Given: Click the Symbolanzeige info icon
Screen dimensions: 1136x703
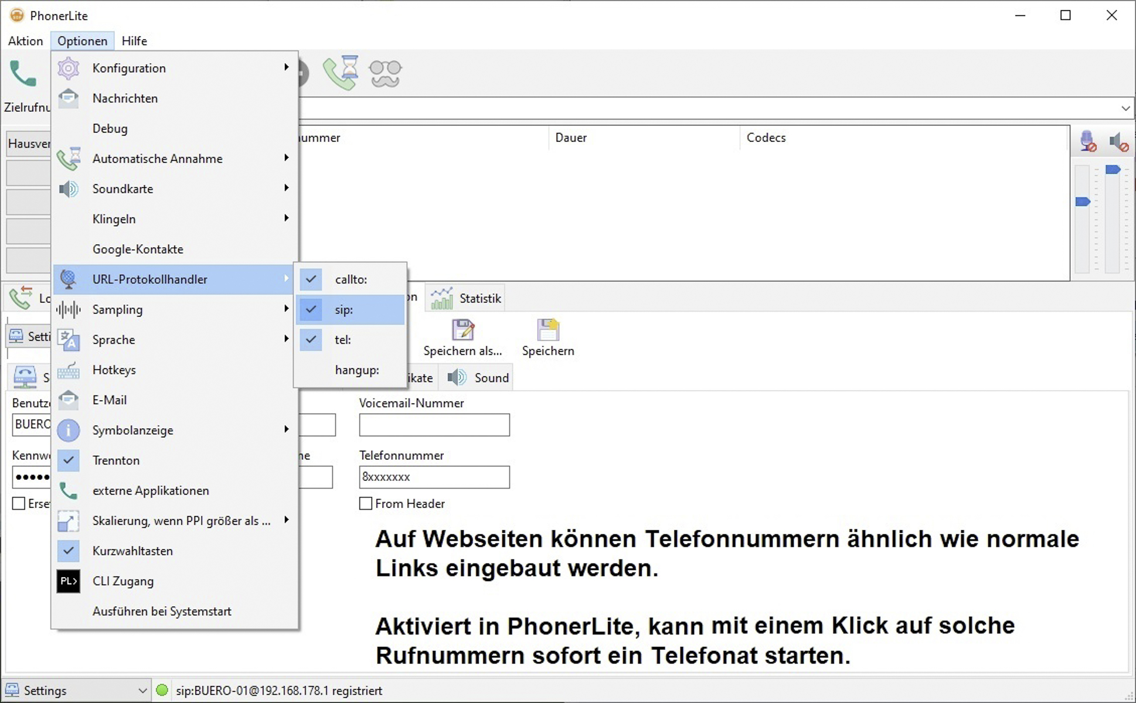Looking at the screenshot, I should click(69, 431).
